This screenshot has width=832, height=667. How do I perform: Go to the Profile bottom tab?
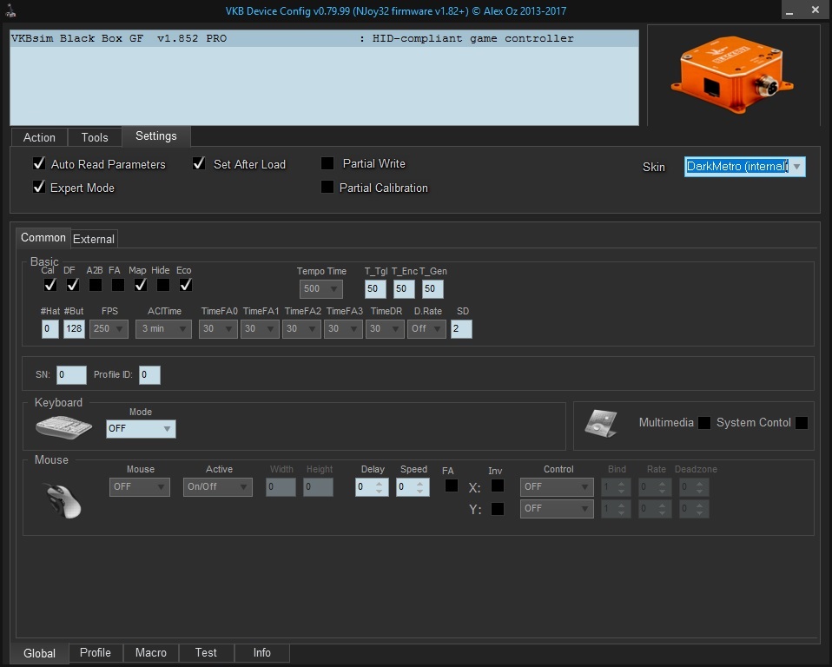tap(96, 652)
